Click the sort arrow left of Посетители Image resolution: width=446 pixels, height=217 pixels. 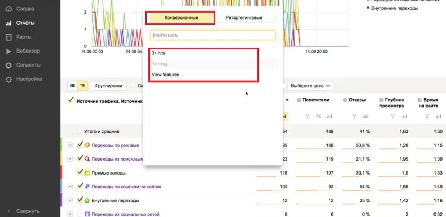[x=287, y=100]
